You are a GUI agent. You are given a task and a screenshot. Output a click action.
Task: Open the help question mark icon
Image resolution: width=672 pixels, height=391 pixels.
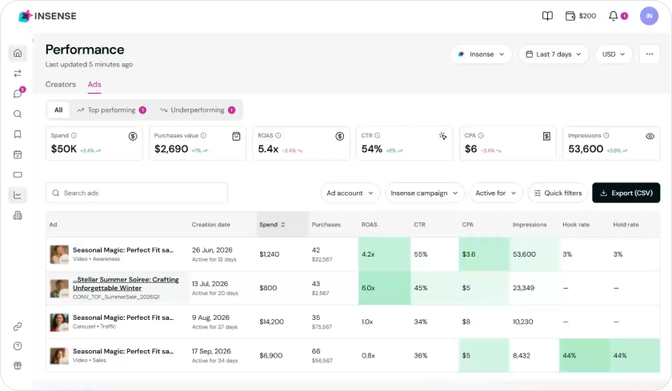(x=18, y=346)
